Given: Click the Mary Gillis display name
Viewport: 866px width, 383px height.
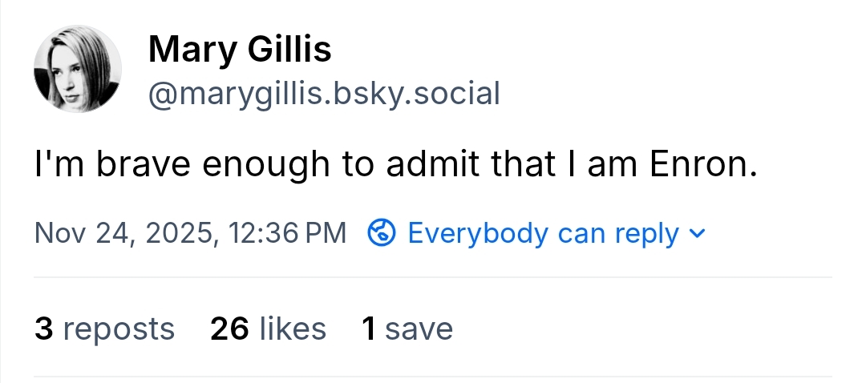Looking at the screenshot, I should (x=240, y=51).
